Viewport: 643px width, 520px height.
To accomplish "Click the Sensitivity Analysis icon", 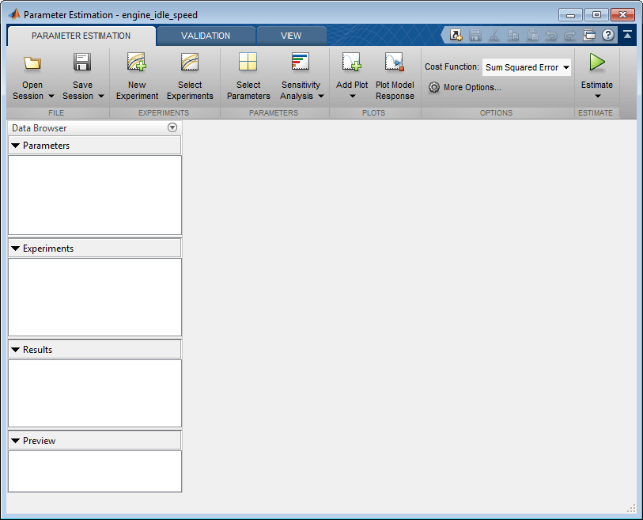I will (x=301, y=62).
